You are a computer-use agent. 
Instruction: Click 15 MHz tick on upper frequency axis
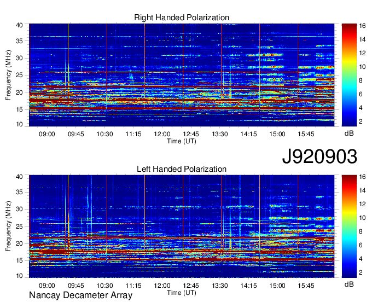[19, 109]
